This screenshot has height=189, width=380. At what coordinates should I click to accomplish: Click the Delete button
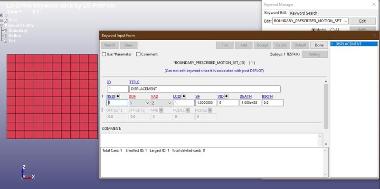point(281,45)
